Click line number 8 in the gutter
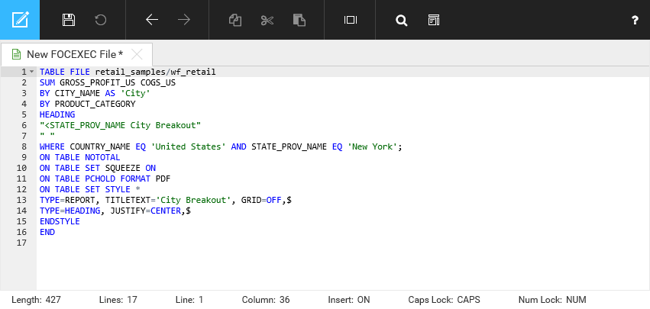This screenshot has height=309, width=650. point(24,146)
